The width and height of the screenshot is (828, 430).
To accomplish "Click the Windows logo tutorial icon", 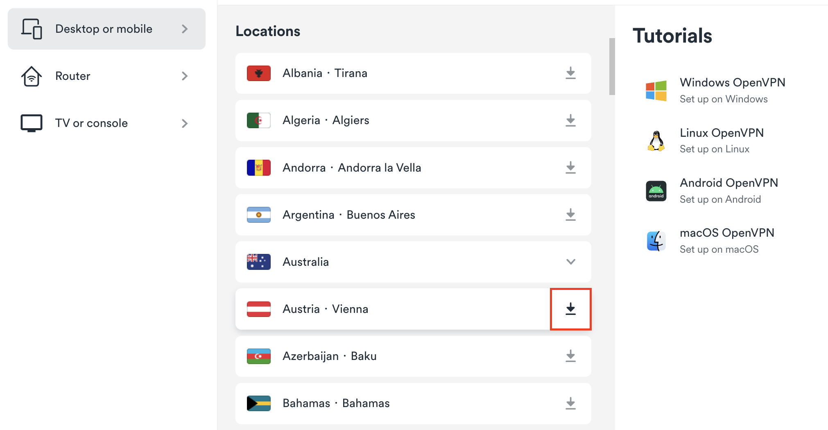I will (656, 91).
